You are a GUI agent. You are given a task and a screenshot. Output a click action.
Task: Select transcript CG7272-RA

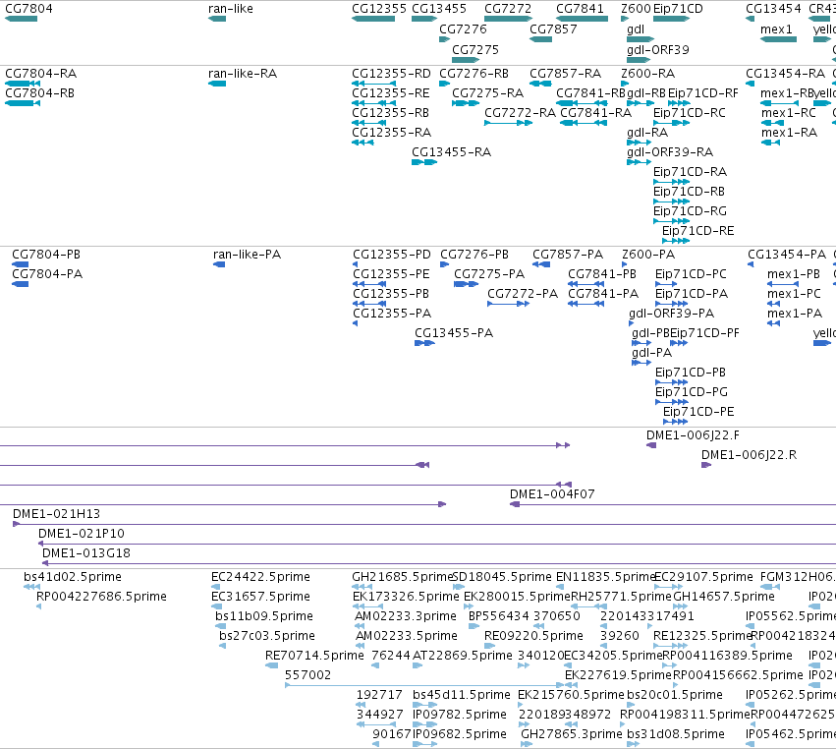tap(520, 113)
